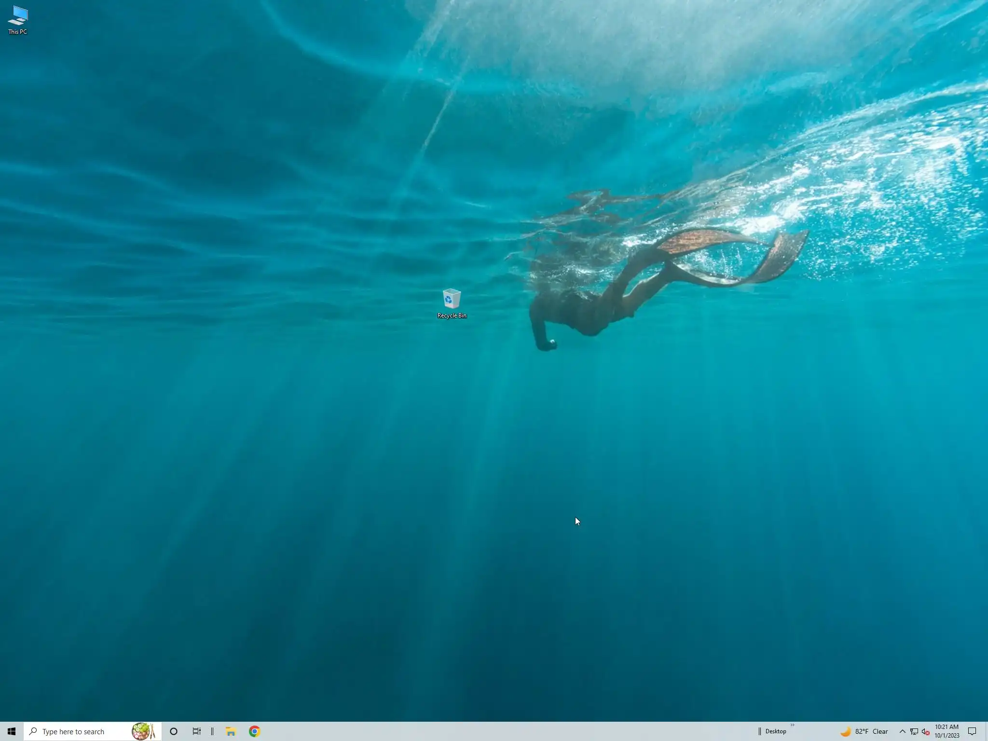The image size is (988, 741).
Task: Open the Action Center notifications
Action: (972, 731)
